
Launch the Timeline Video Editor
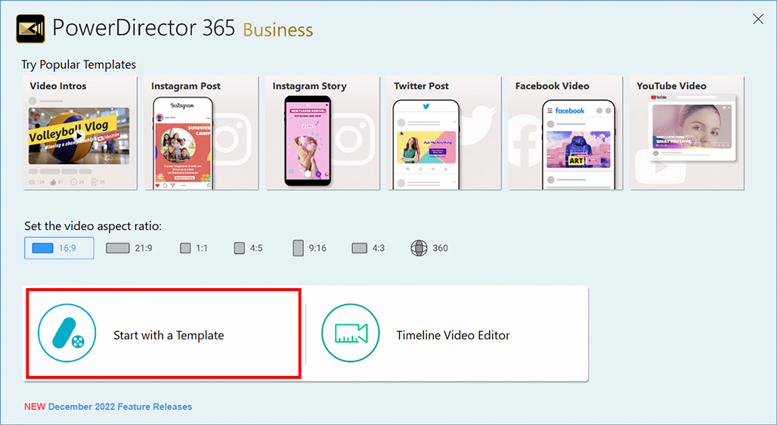[453, 335]
